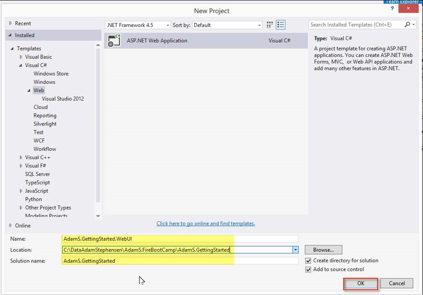Select the WCF template category
This screenshot has height=295, width=423.
(x=39, y=141)
